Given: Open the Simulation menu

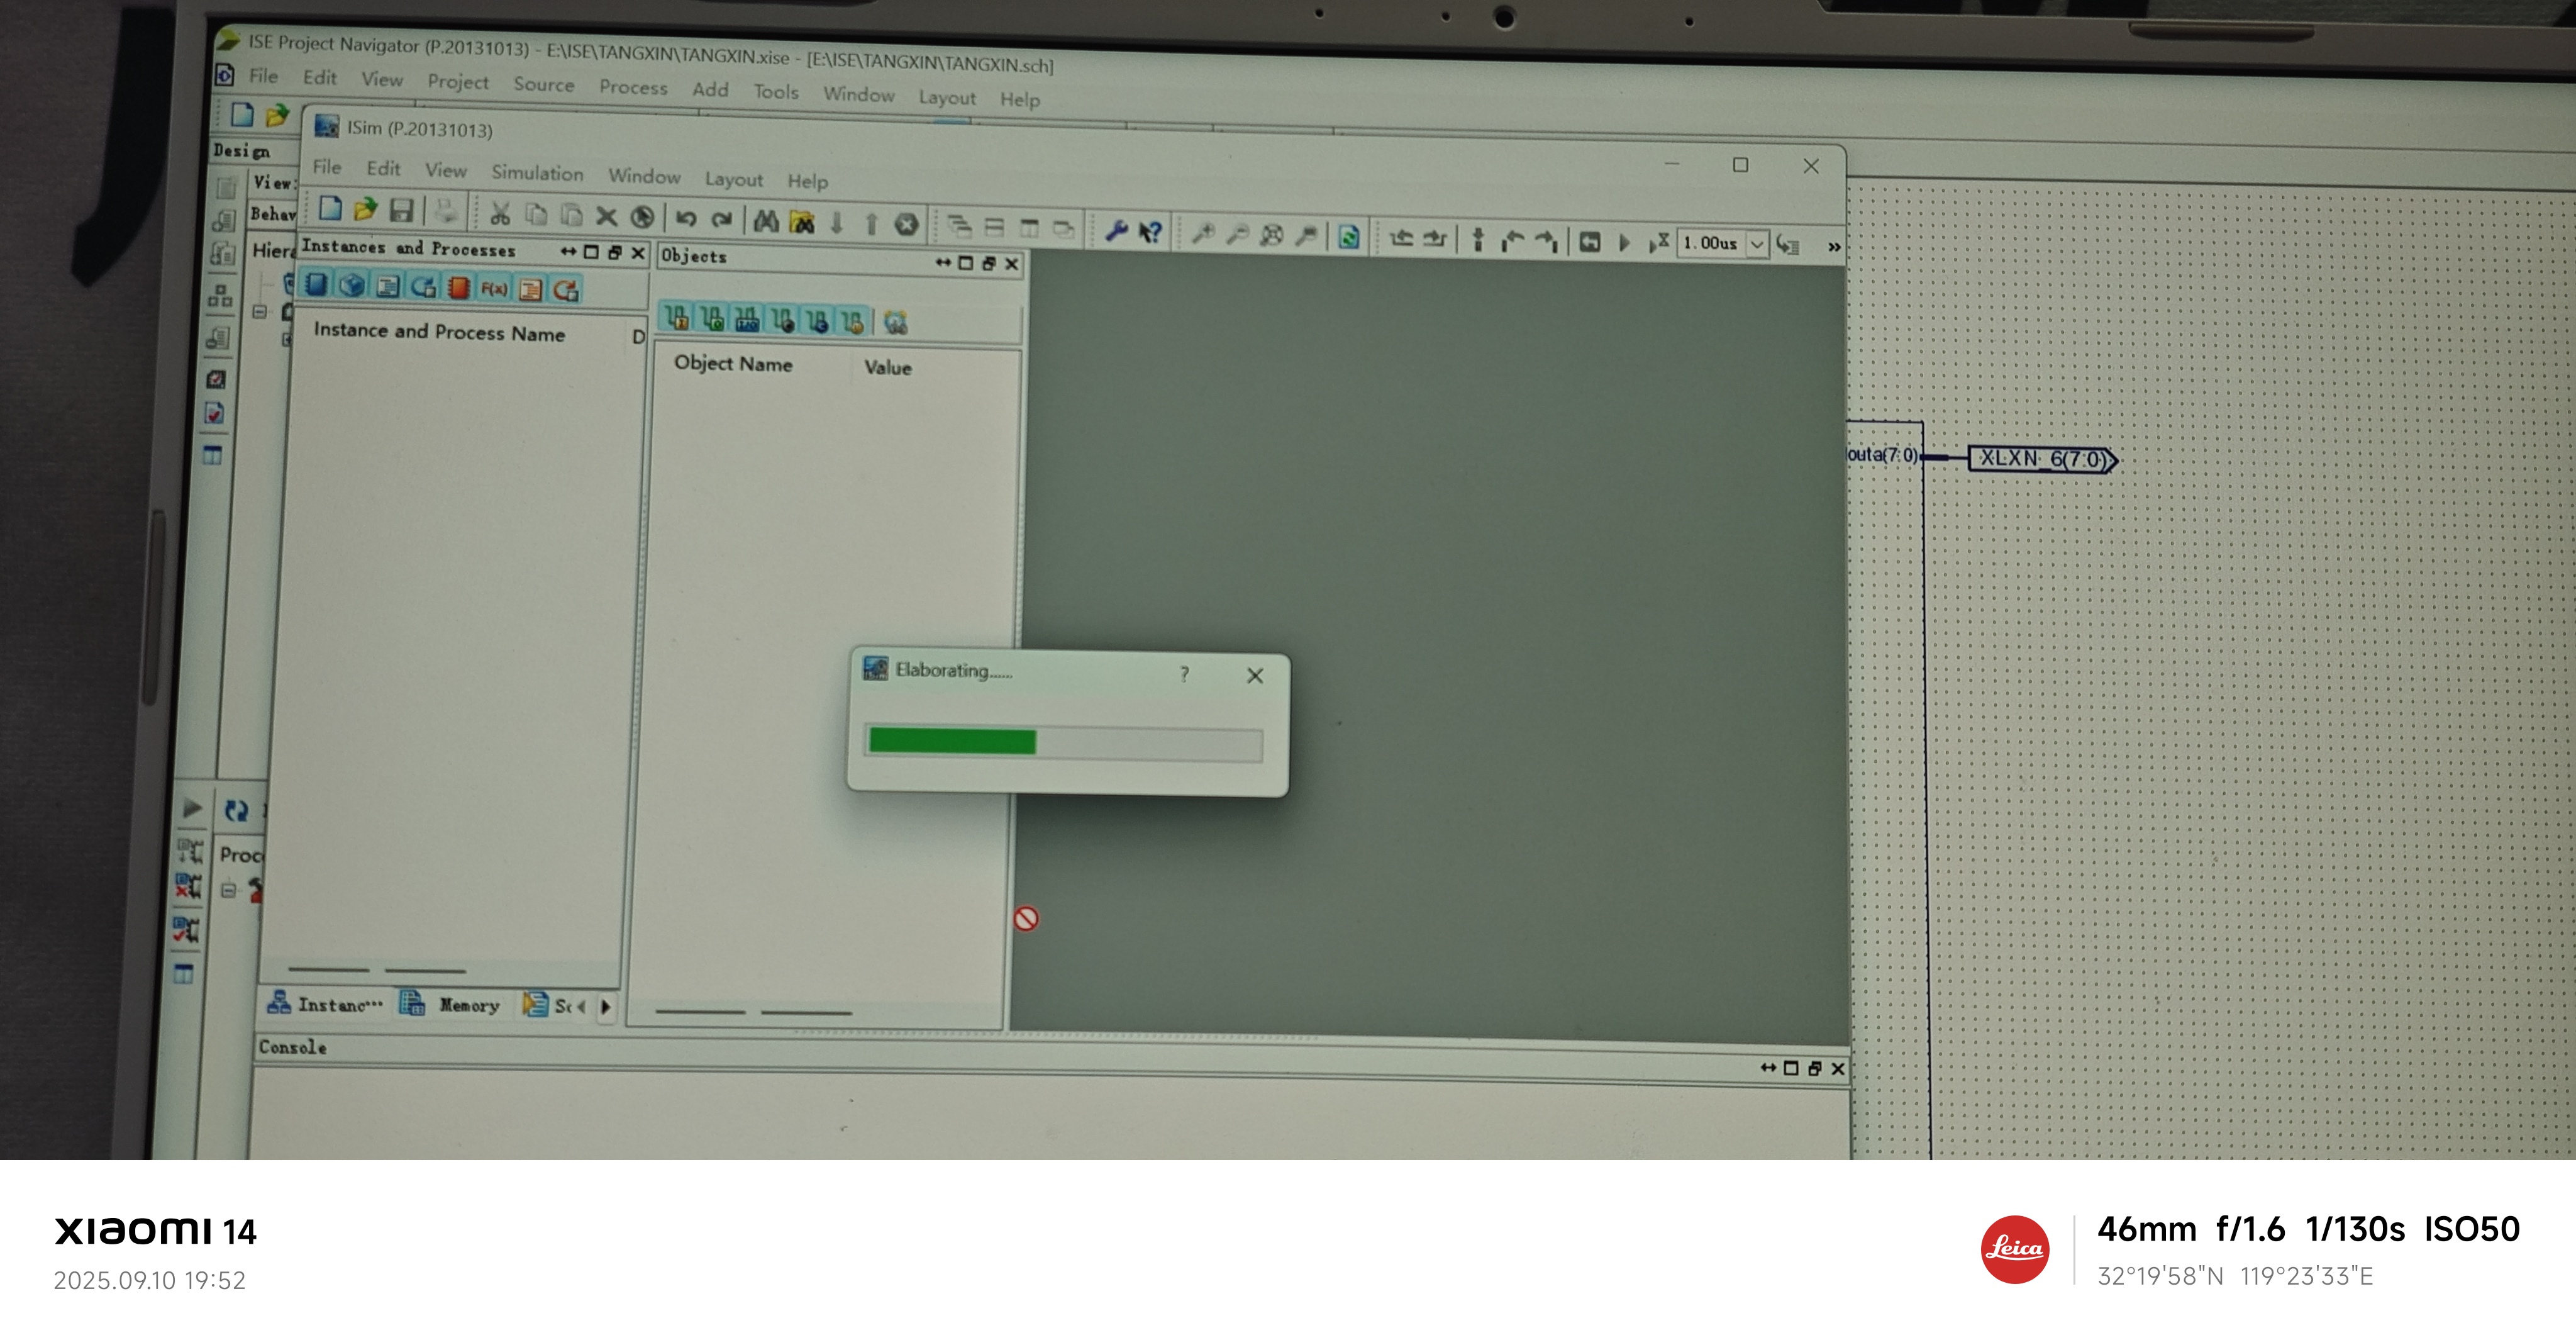Looking at the screenshot, I should [537, 173].
